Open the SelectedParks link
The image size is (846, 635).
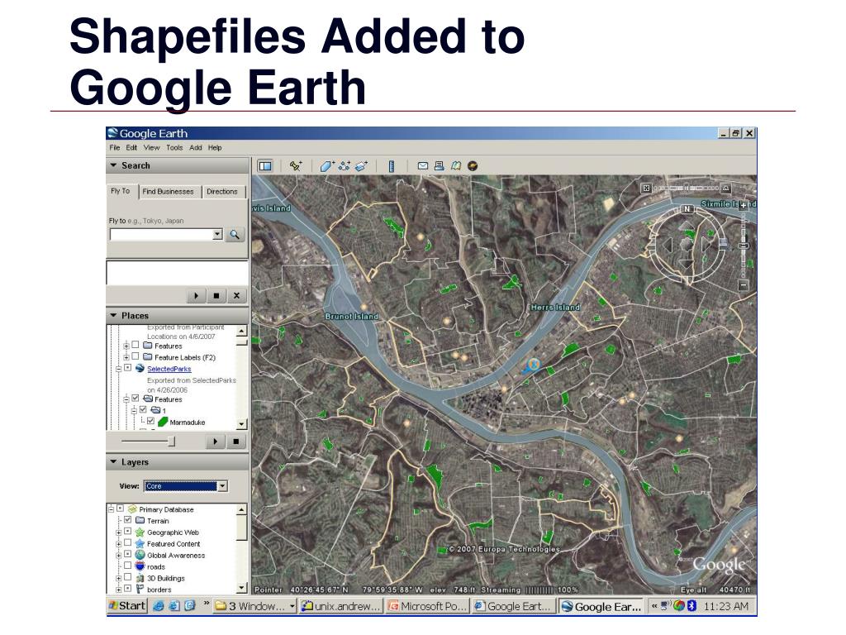169,369
